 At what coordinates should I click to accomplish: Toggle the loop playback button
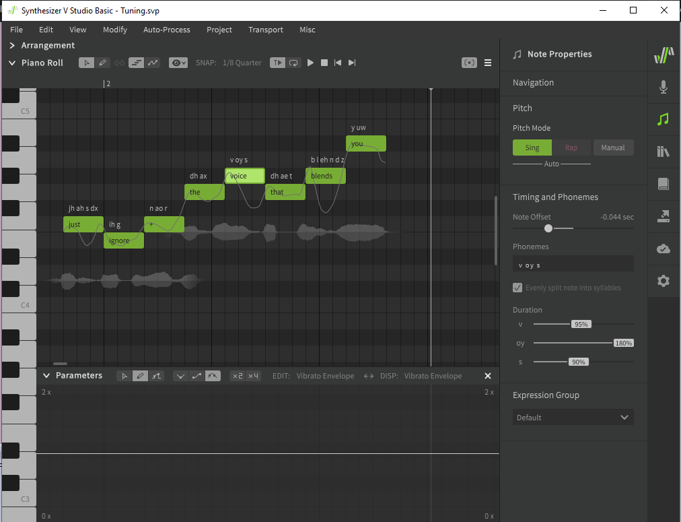(293, 63)
